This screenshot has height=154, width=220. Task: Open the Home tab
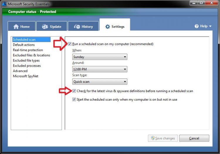coord(22,26)
